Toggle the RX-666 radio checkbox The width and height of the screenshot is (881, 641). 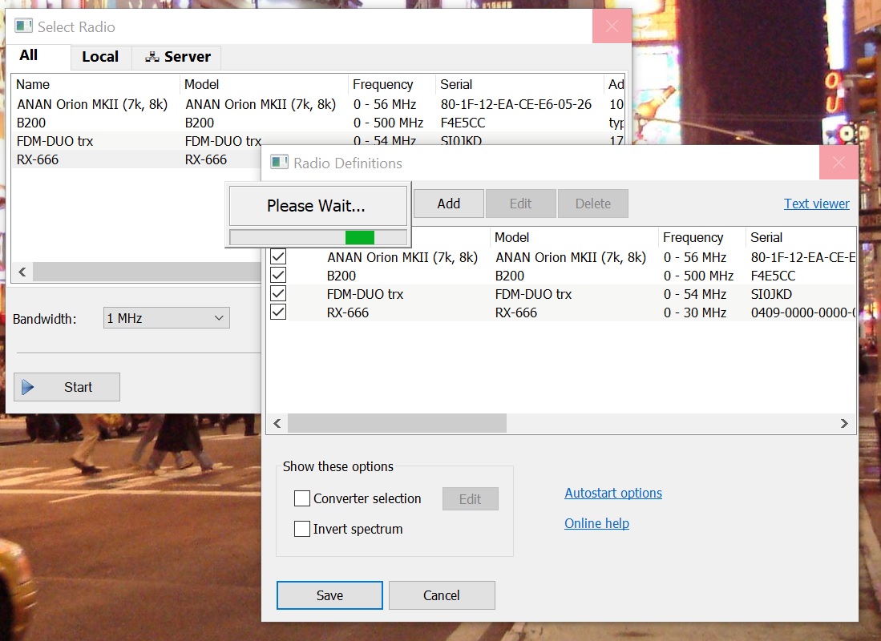(x=278, y=312)
